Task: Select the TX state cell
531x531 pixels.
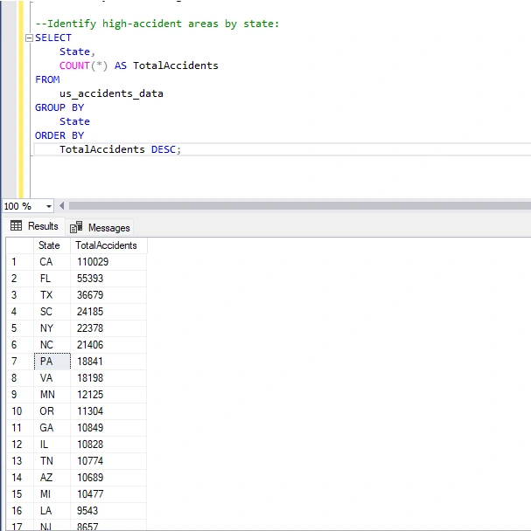Action: coord(52,295)
